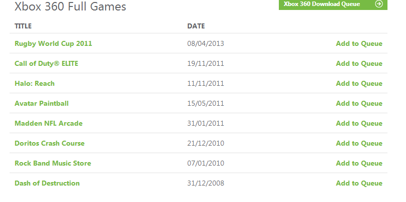Open the Avatar Paintball game page
Image resolution: width=406 pixels, height=202 pixels.
pyautogui.click(x=42, y=103)
